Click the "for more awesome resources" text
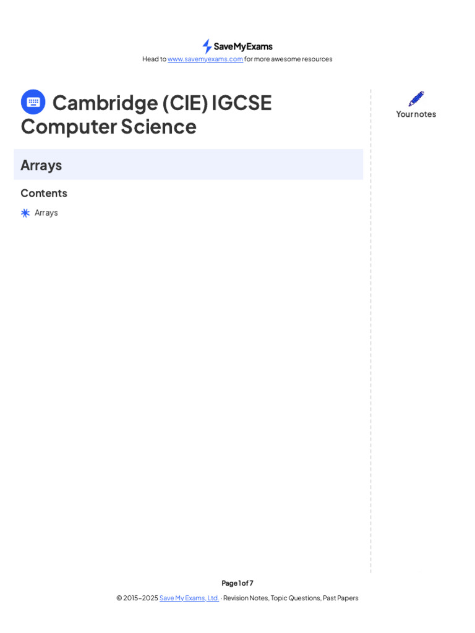The height and width of the screenshot is (633, 475). coord(288,59)
